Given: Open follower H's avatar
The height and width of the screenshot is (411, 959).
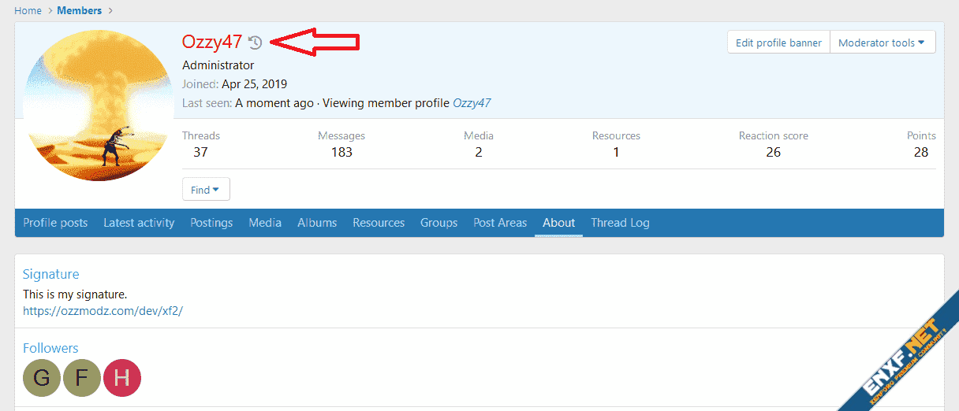Looking at the screenshot, I should [x=122, y=378].
